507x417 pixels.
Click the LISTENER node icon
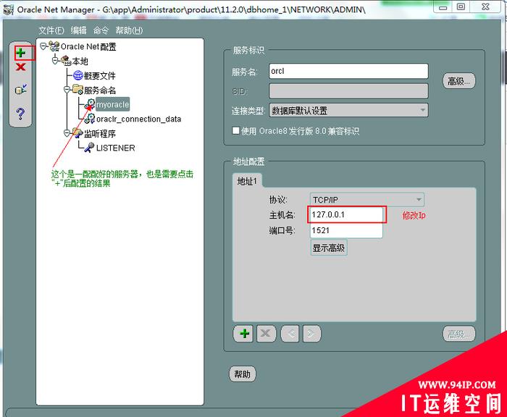[x=90, y=148]
